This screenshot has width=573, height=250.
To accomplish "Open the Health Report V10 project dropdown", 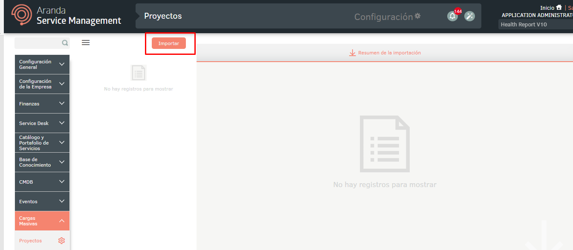I will [535, 25].
